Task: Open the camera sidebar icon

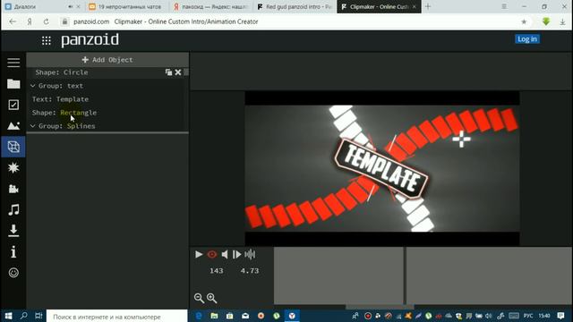Action: click(13, 189)
